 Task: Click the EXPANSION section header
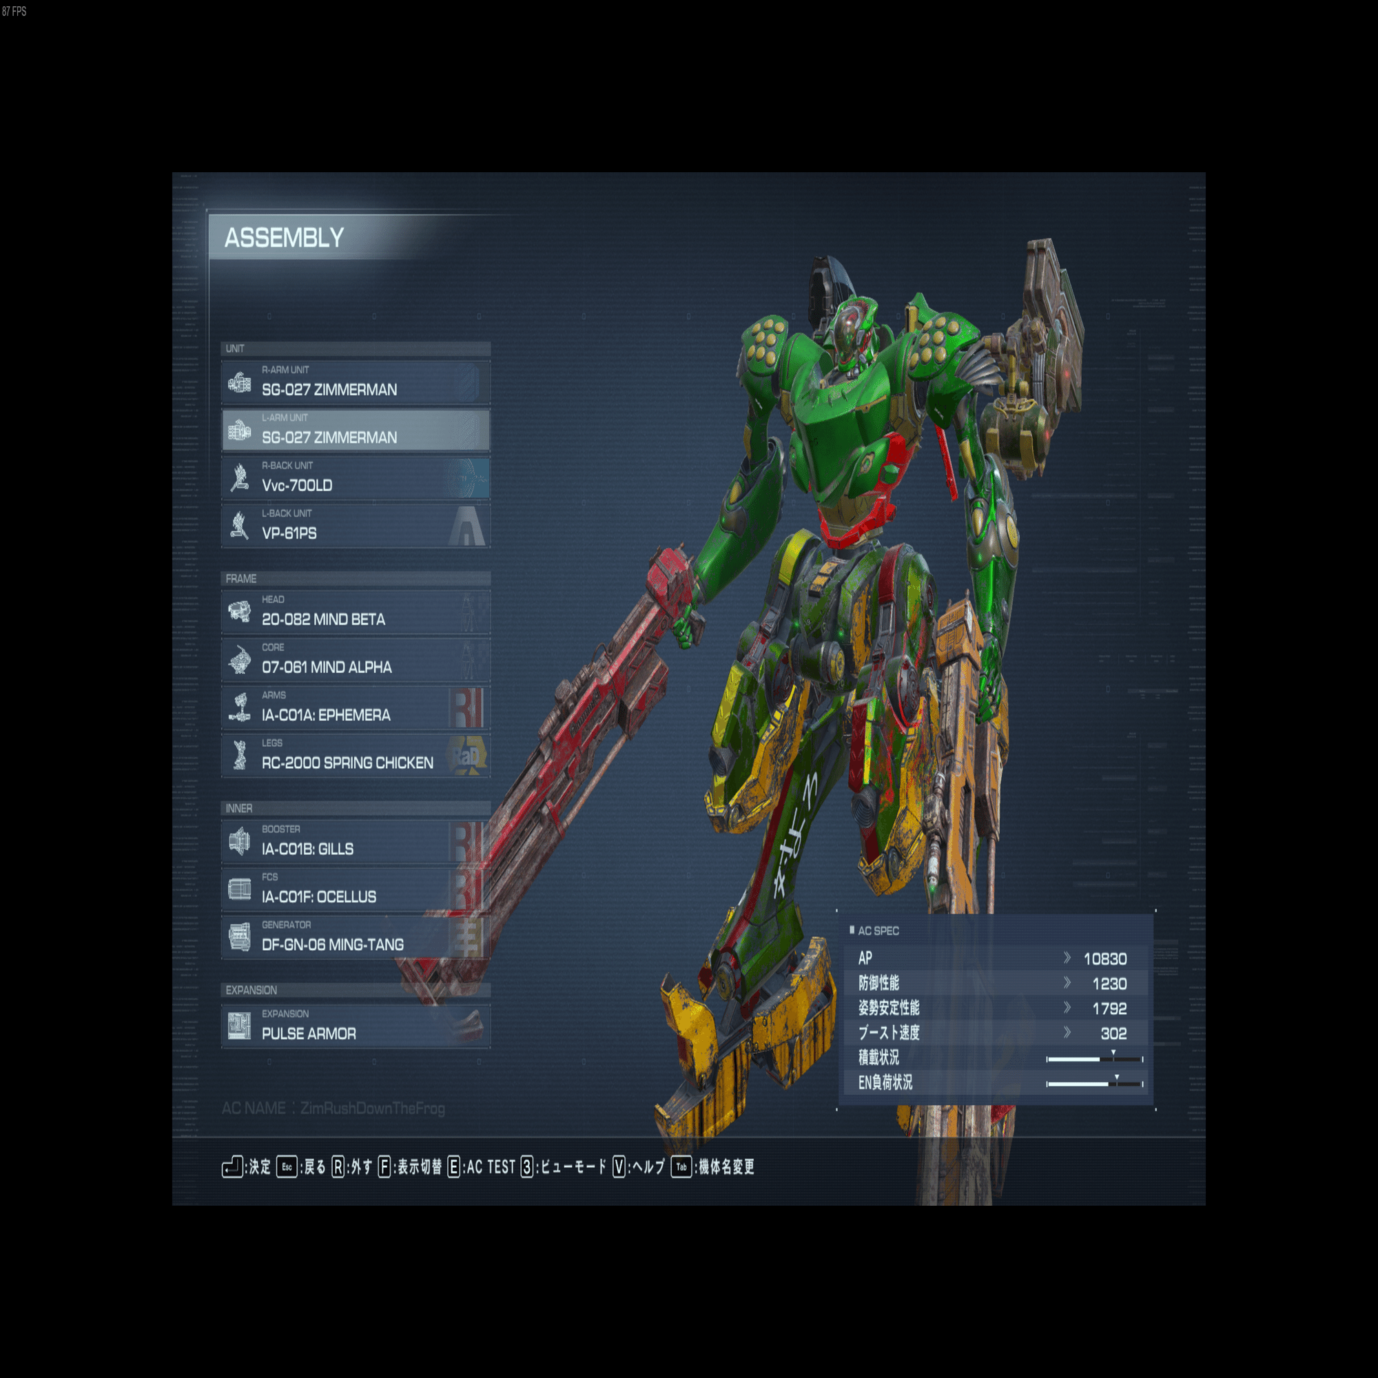pos(356,990)
